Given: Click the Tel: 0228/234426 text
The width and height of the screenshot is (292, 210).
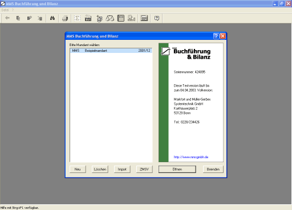Looking at the screenshot, I should click(x=186, y=122).
